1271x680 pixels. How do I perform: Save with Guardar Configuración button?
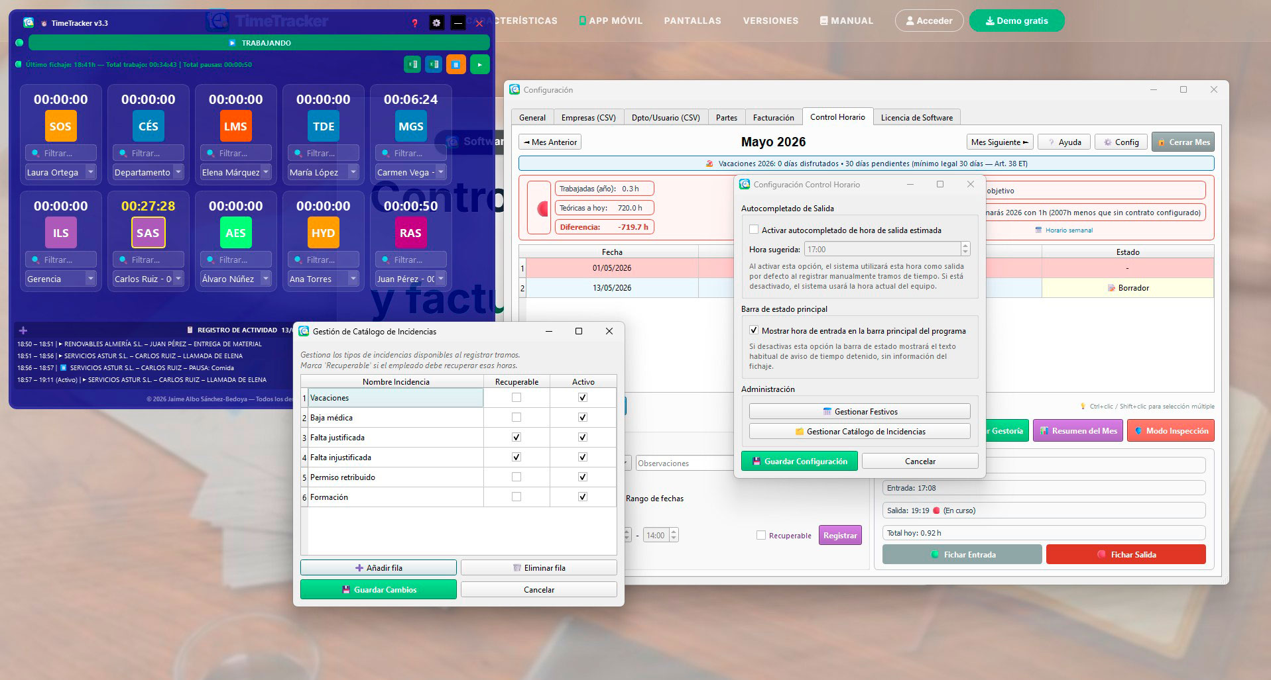[x=799, y=461]
